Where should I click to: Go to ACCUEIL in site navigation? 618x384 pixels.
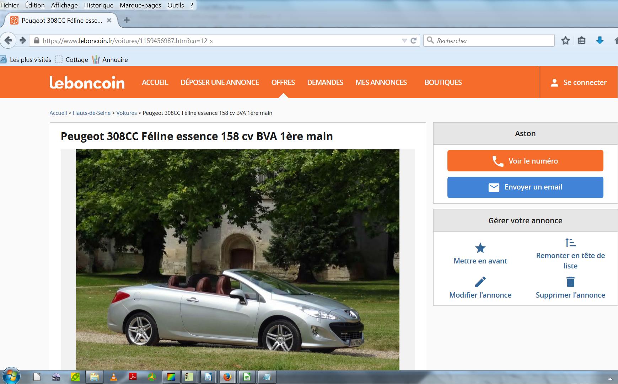[155, 82]
